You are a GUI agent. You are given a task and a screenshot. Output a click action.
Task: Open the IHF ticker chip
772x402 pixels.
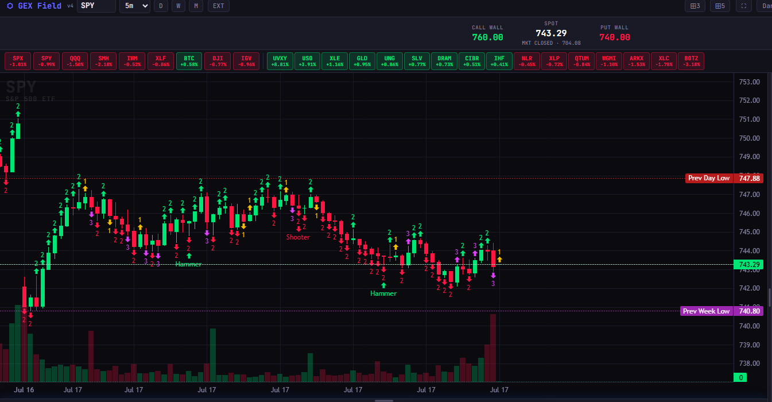tap(499, 61)
